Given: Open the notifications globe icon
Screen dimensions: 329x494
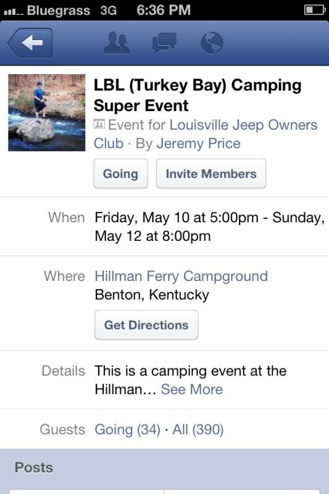Looking at the screenshot, I should pos(212,43).
